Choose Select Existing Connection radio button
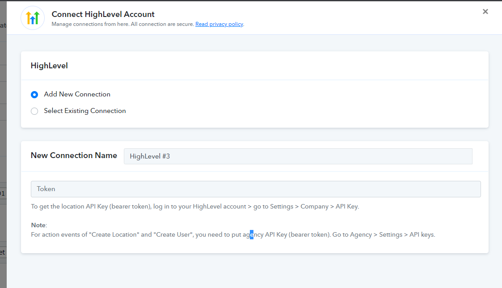The width and height of the screenshot is (502, 288). tap(34, 111)
